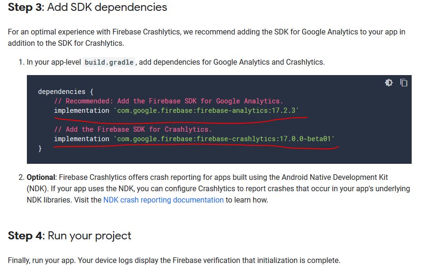Click the Step 4: Run your project heading
This screenshot has height=279, width=423.
tap(69, 236)
